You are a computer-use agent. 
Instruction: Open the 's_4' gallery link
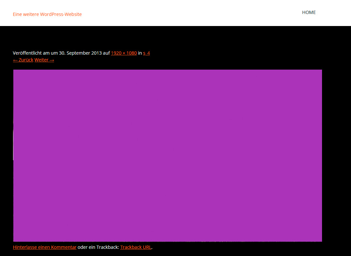pyautogui.click(x=147, y=53)
